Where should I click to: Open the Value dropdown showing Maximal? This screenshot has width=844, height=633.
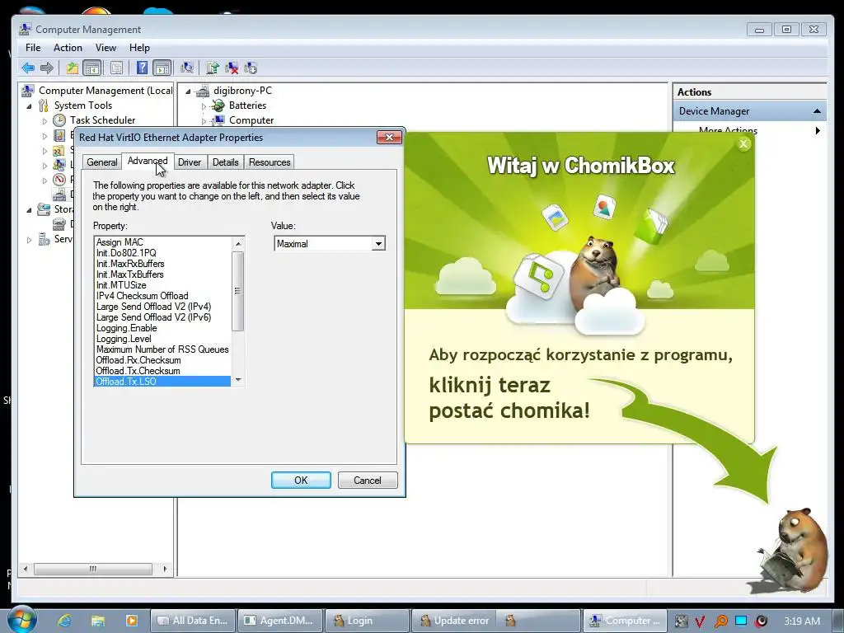click(x=378, y=244)
